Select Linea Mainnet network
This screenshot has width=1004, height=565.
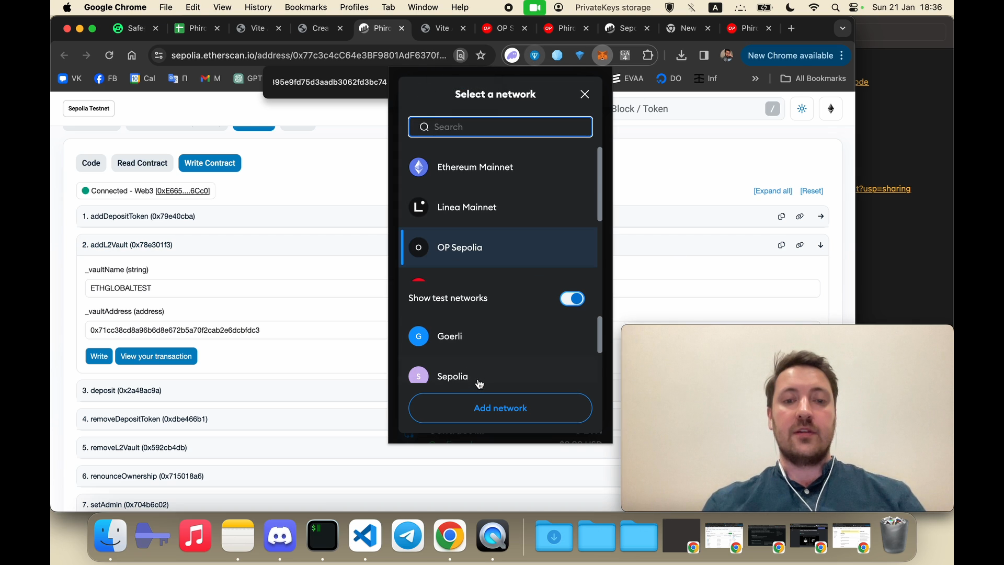click(x=499, y=207)
